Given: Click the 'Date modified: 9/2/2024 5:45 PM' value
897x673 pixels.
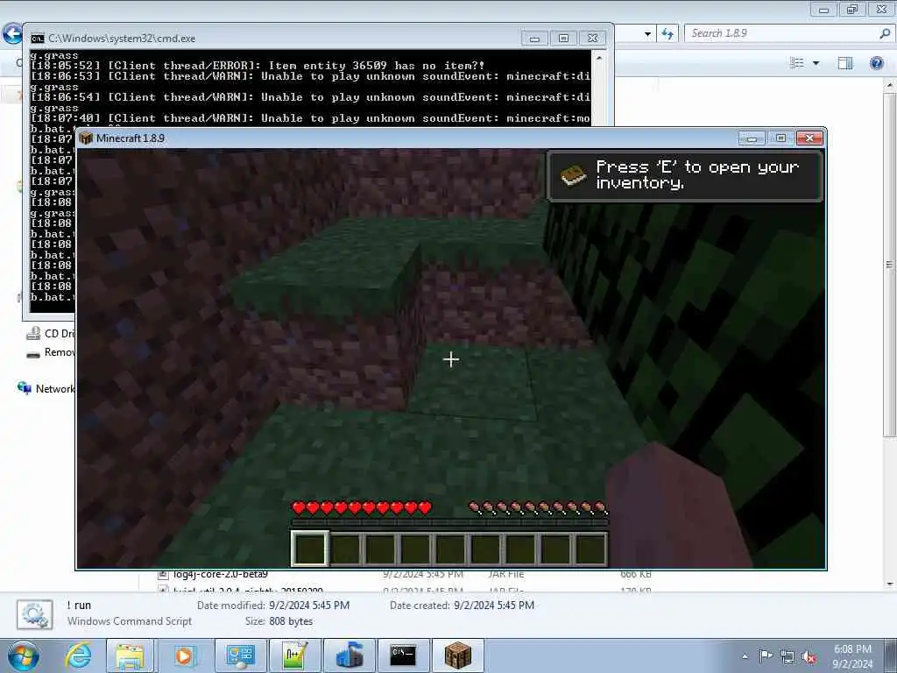Looking at the screenshot, I should 309,605.
